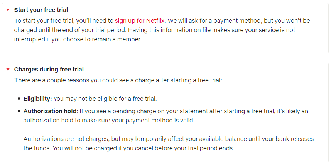The image size is (336, 165).
Task: Select the bold Eligibility label
Action: click(x=38, y=99)
